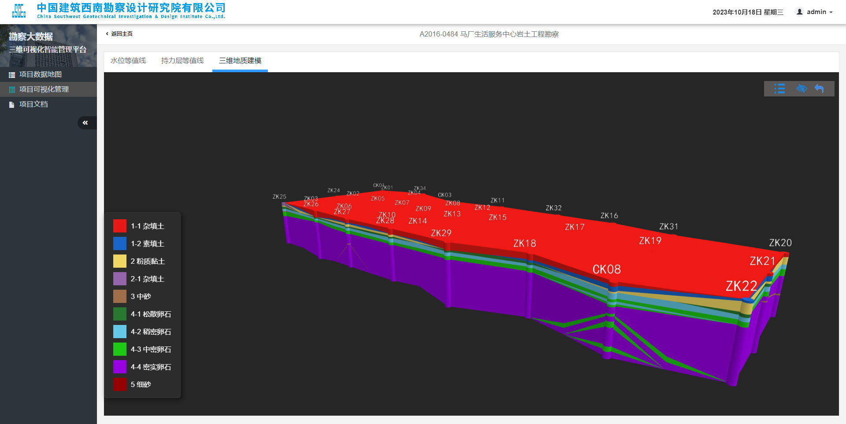The width and height of the screenshot is (846, 424).
Task: Toggle the legend list icon in 3D viewer
Action: pos(779,89)
